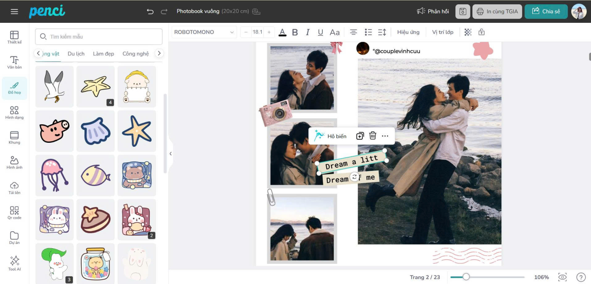591x284 pixels.
Task: Click the delete trash icon on floating toolbar
Action: [373, 136]
